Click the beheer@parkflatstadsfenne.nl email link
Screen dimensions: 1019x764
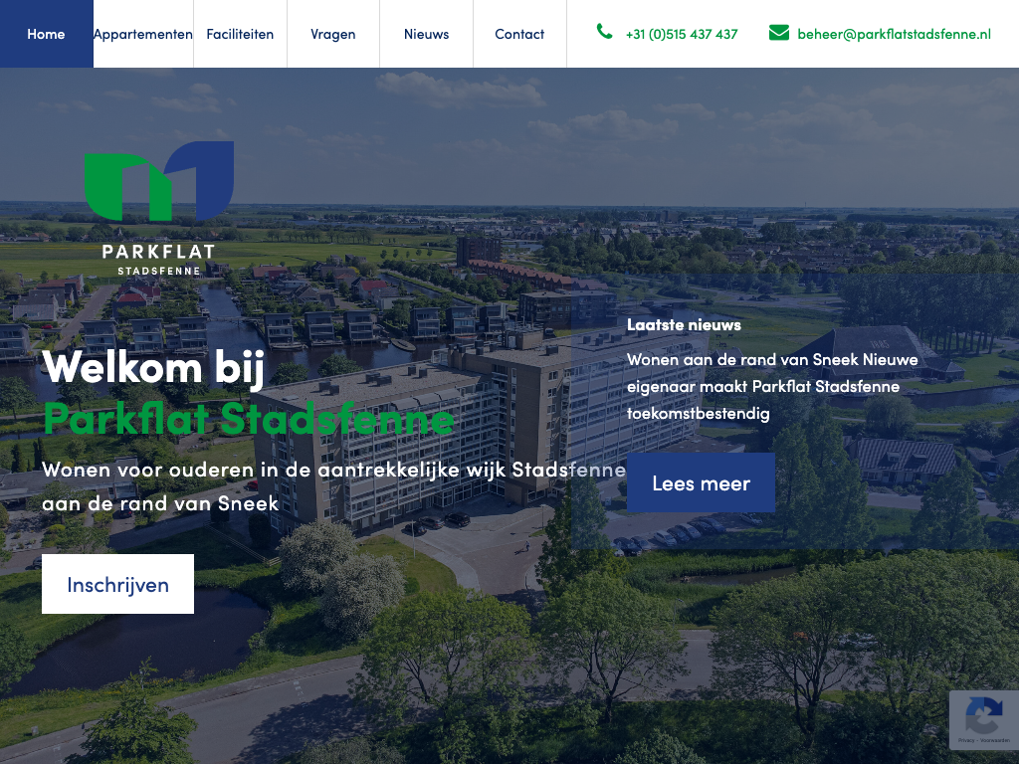point(894,34)
